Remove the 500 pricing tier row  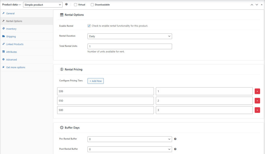pyautogui.click(x=257, y=110)
